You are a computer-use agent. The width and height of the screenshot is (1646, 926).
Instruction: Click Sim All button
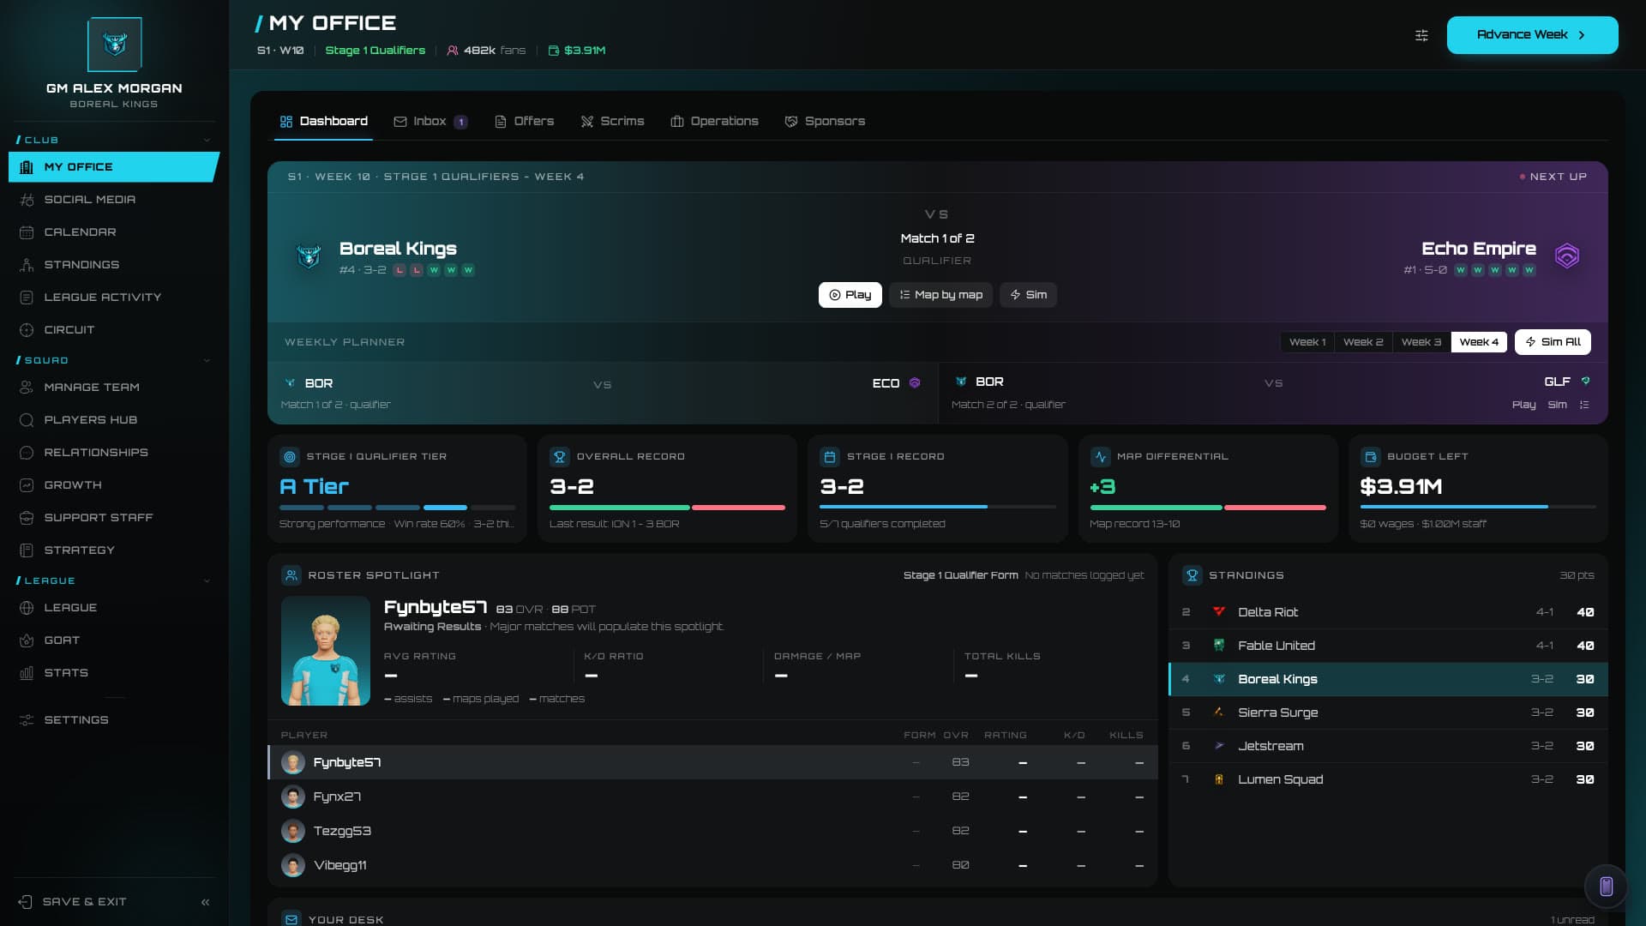click(x=1552, y=342)
